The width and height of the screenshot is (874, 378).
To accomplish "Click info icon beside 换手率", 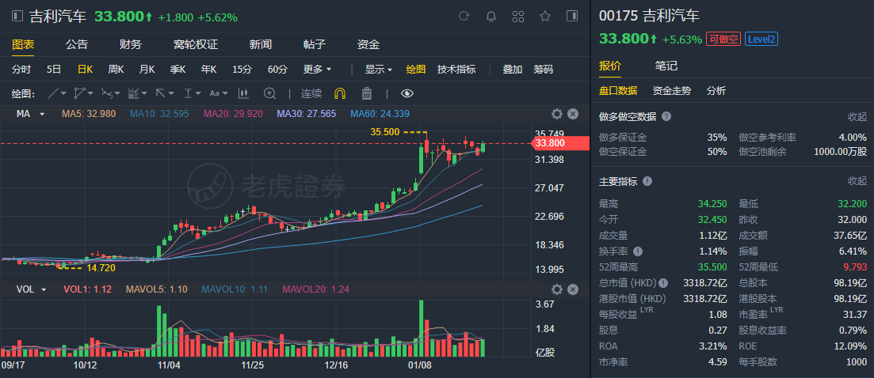I will click(x=638, y=251).
